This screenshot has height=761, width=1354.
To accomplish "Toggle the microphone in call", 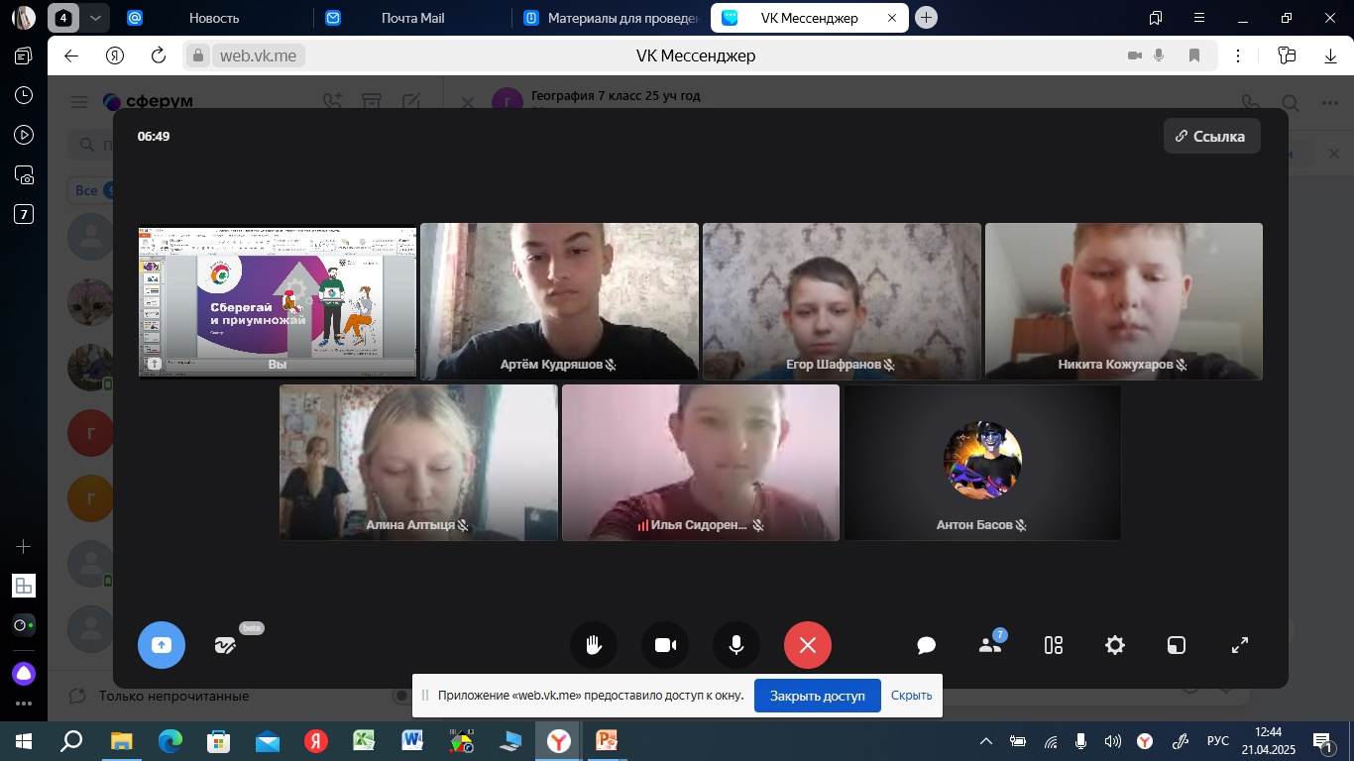I will [x=736, y=645].
